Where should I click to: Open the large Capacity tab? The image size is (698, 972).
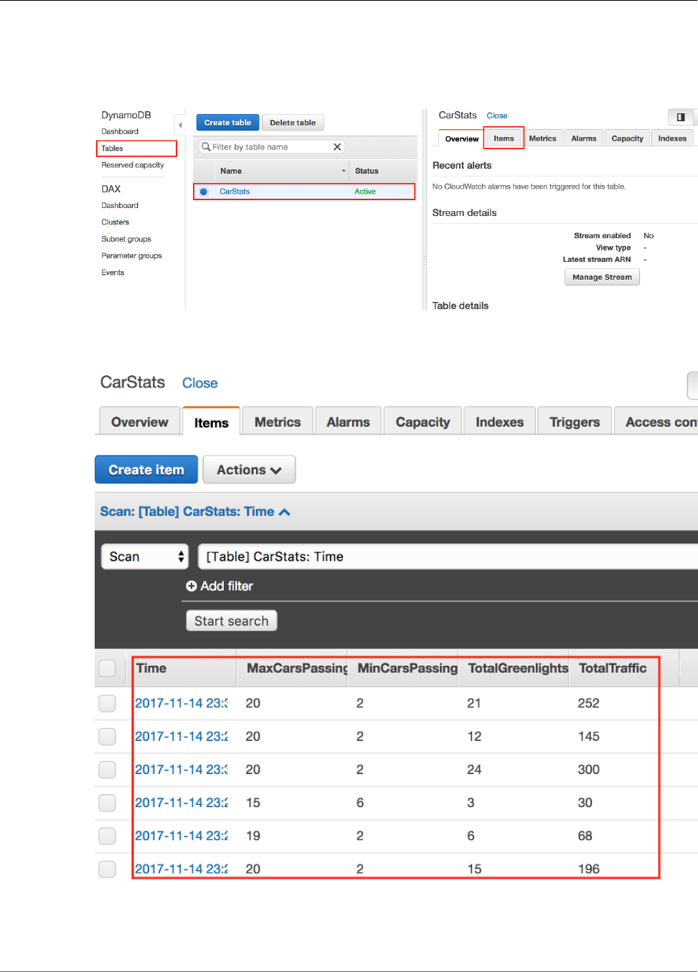[x=423, y=422]
